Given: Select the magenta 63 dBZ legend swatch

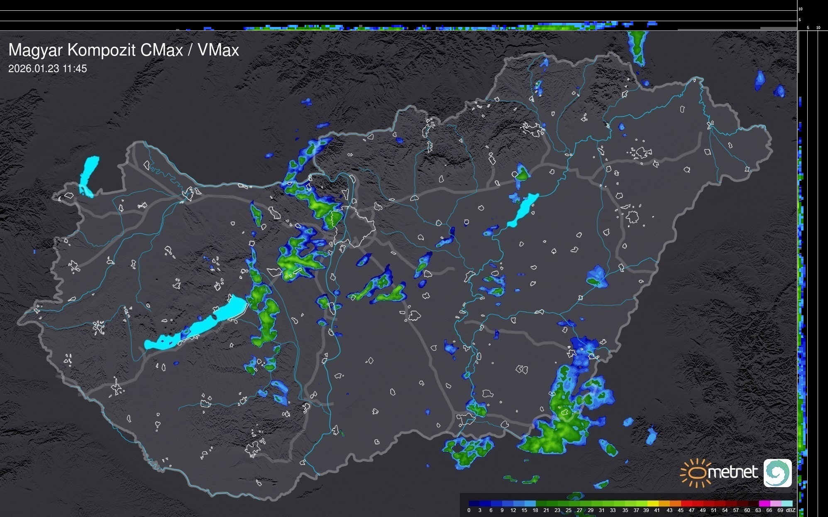Looking at the screenshot, I should coord(764,503).
